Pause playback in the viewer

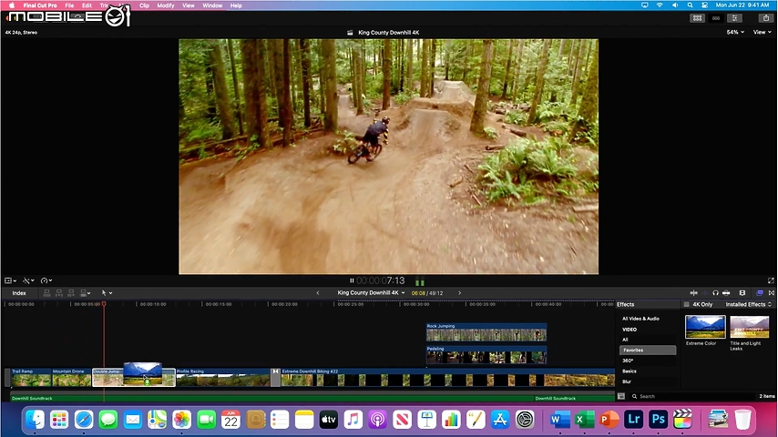click(352, 280)
